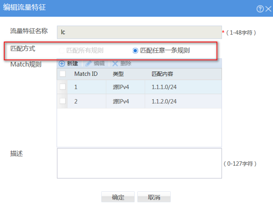Click the 源IPv4 cell in row 2
The height and width of the screenshot is (203, 273).
click(121, 101)
